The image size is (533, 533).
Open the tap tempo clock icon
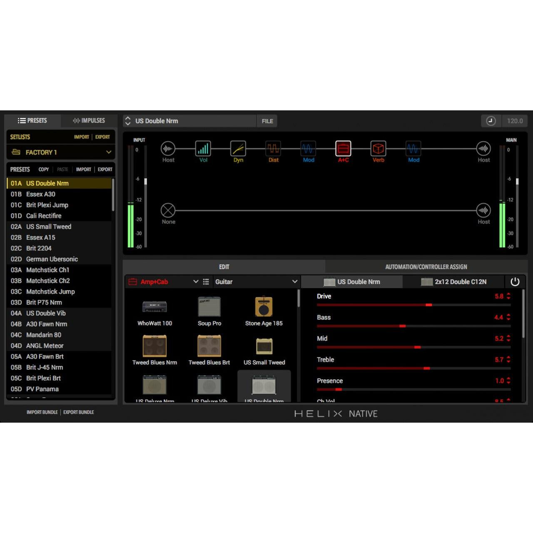coord(491,121)
